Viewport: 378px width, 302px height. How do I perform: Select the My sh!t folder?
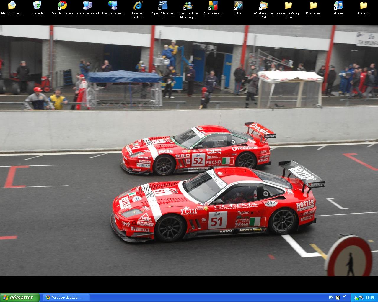coord(364,8)
